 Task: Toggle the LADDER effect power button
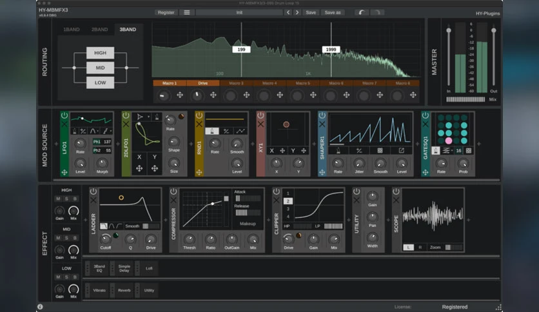pos(93,191)
